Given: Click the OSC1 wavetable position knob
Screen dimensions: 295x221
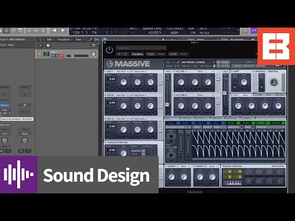Looking at the screenshot, I should 124,82.
